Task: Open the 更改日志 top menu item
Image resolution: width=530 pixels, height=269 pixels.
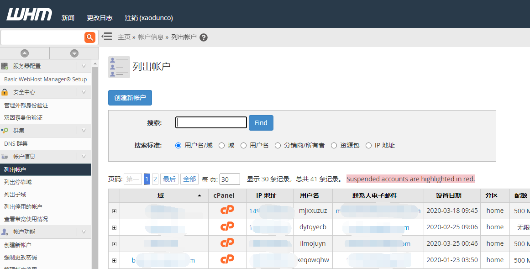Action: tap(100, 18)
